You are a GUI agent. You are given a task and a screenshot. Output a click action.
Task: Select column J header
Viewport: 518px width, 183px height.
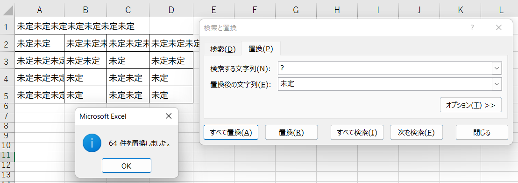[419, 10]
